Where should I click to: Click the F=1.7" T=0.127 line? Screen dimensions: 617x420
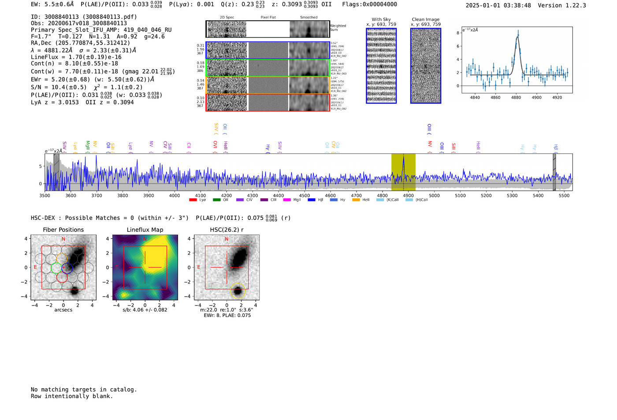coord(98,37)
